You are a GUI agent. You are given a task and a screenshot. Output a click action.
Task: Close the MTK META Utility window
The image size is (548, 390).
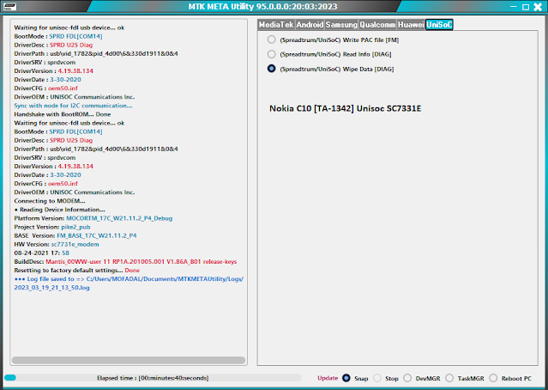538,7
